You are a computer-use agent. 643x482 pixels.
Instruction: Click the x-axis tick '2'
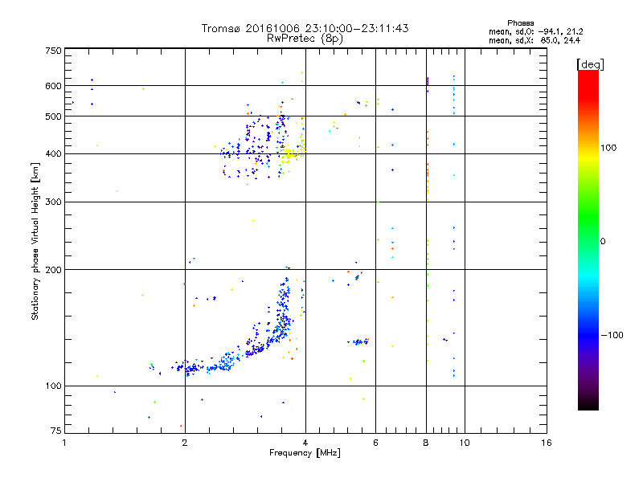click(185, 443)
